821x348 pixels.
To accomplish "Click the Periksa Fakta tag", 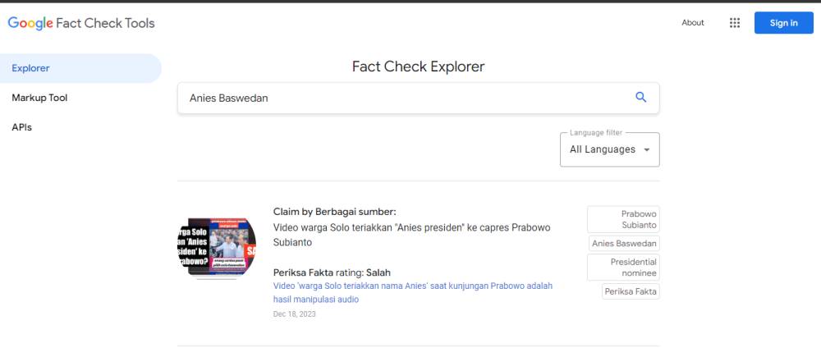I will pos(631,291).
